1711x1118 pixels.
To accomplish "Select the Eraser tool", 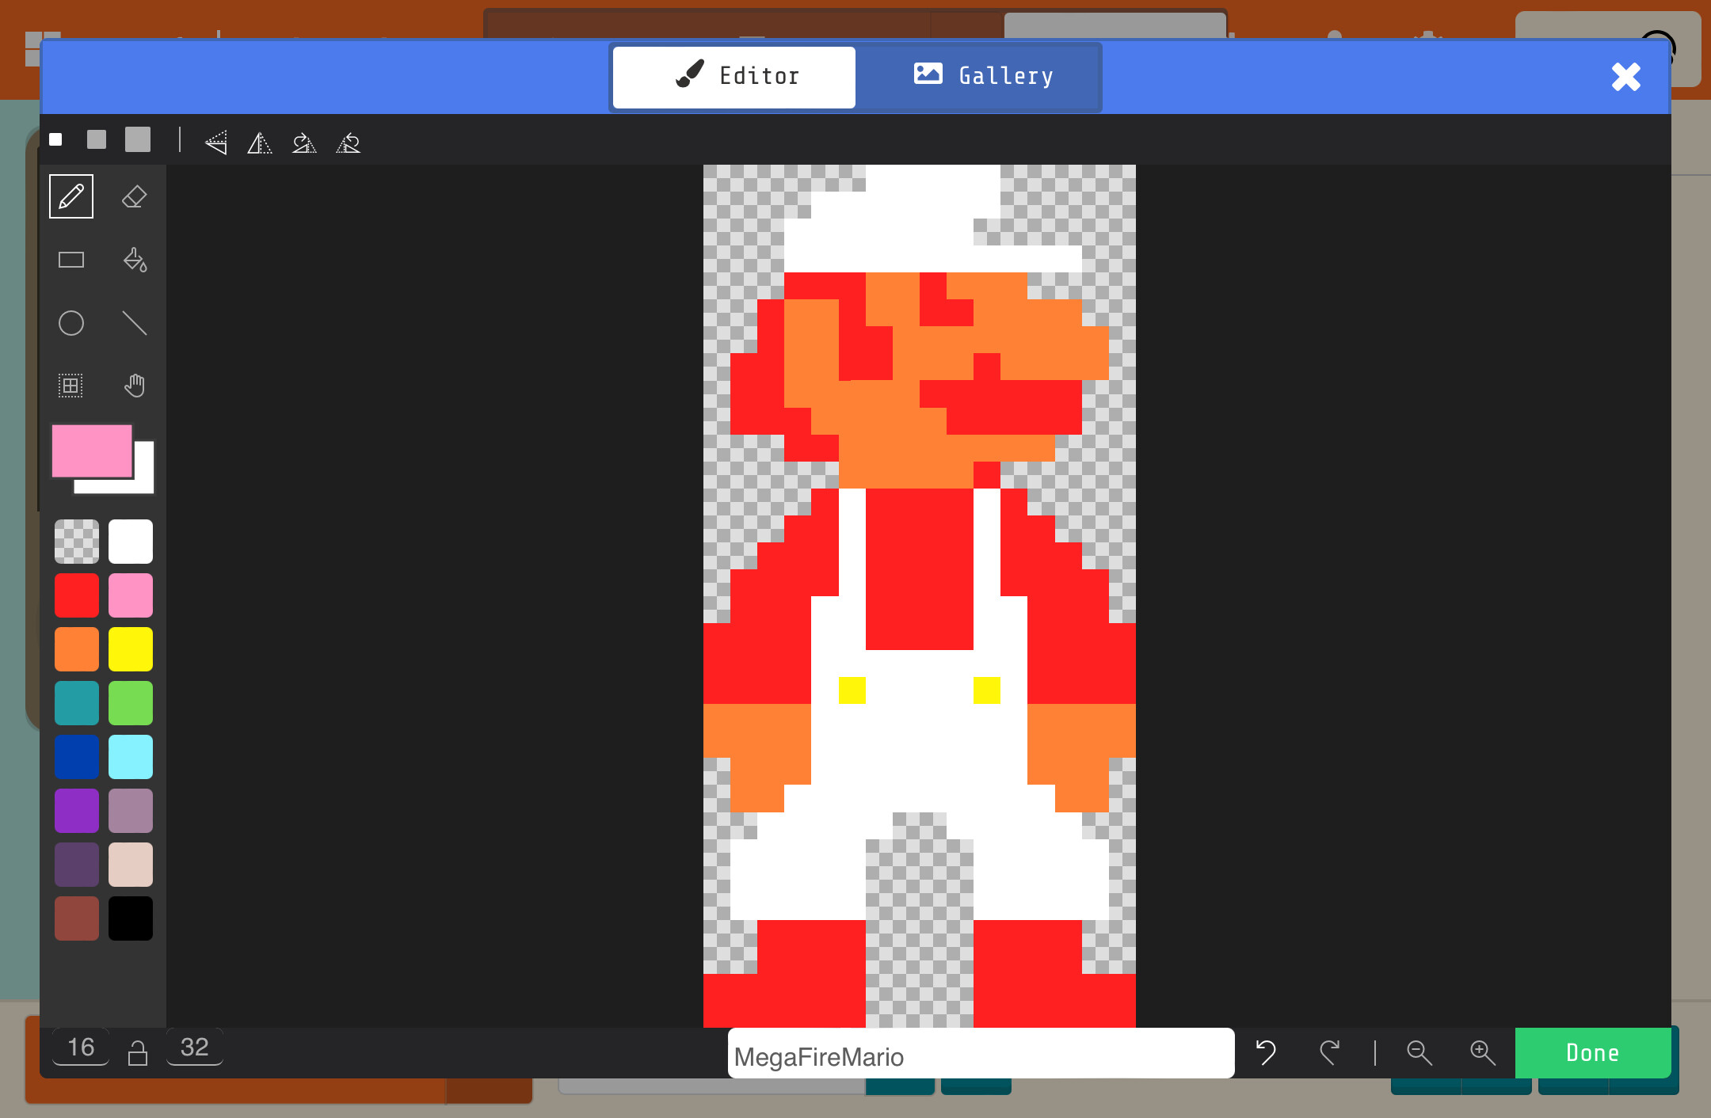I will [x=135, y=196].
